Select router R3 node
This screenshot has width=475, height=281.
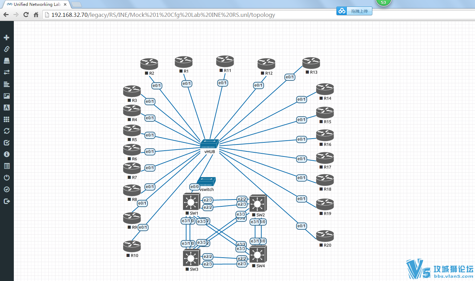pyautogui.click(x=132, y=91)
